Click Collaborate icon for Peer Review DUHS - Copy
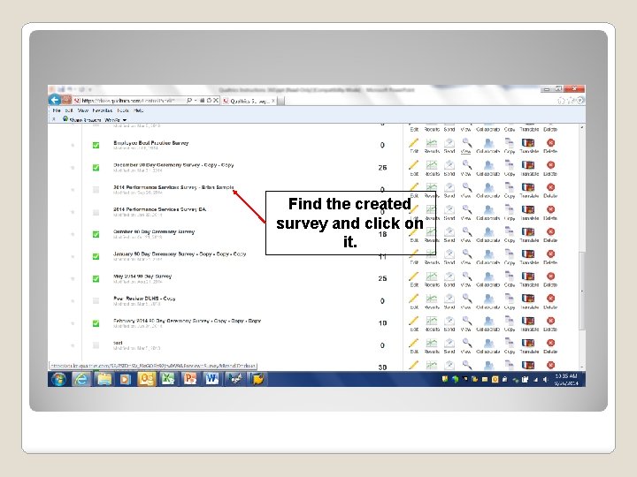Viewport: 637px width, 477px height. 488,299
